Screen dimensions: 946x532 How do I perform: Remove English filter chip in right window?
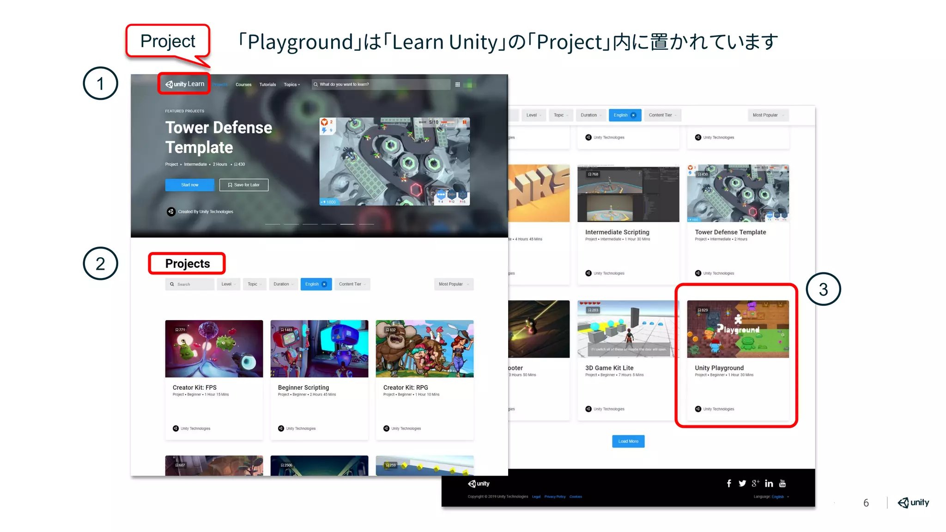tap(633, 115)
